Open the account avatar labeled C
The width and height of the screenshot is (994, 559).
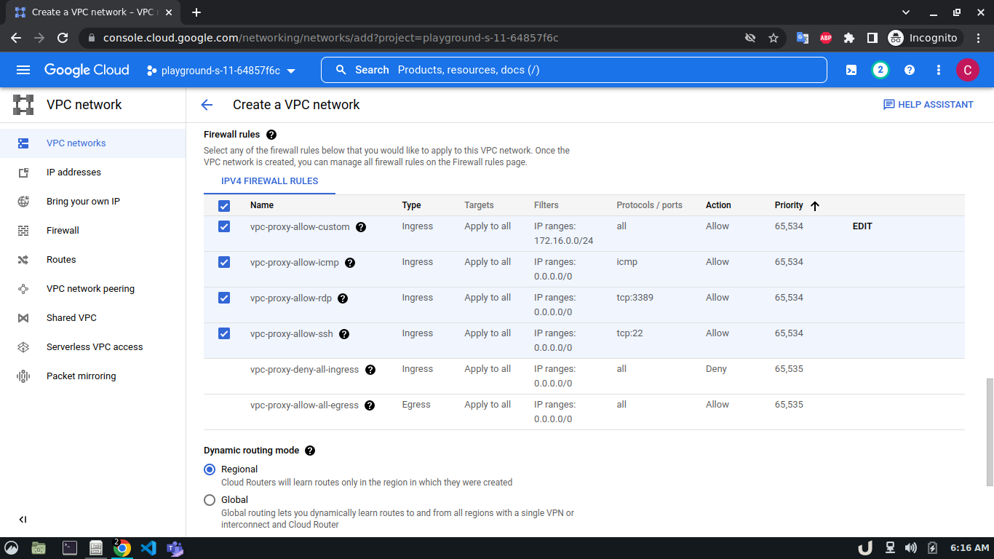(x=967, y=70)
